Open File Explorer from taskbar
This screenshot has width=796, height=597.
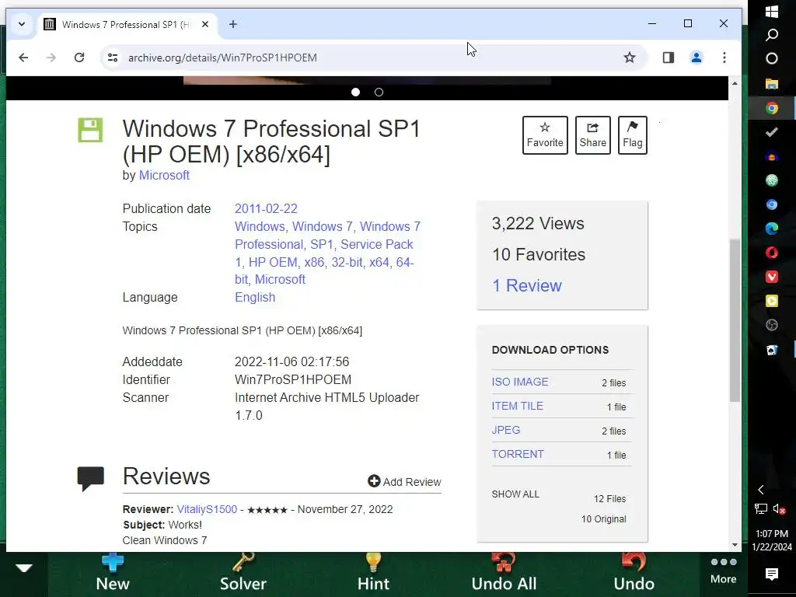(772, 83)
